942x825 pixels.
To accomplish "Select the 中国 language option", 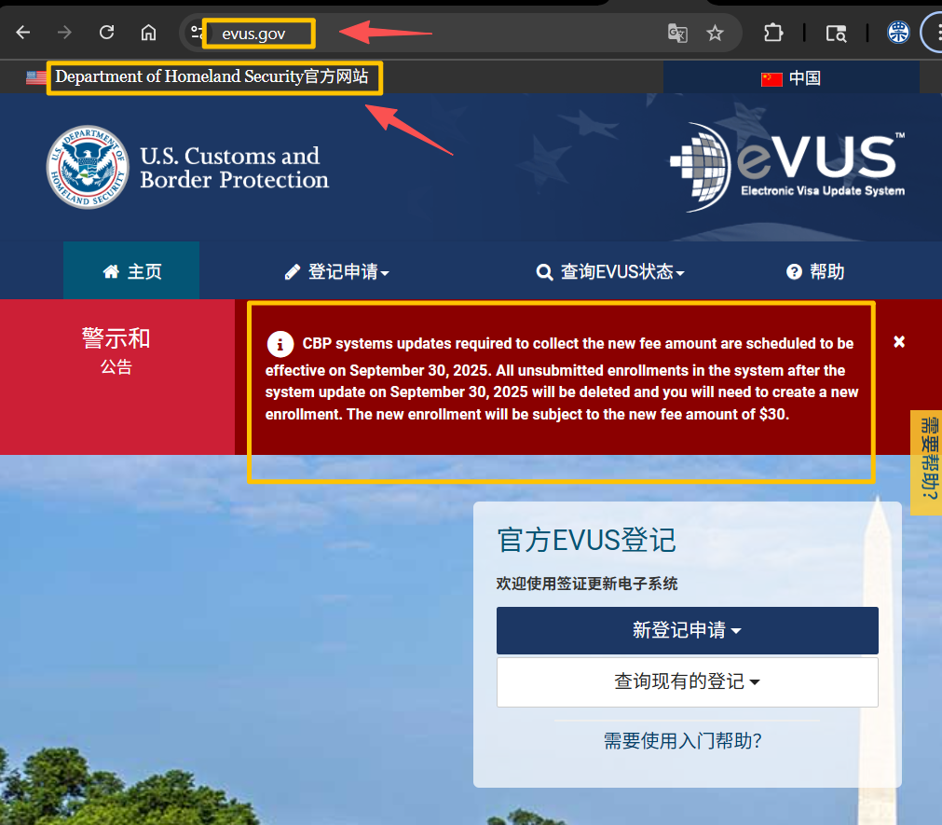I will point(791,78).
